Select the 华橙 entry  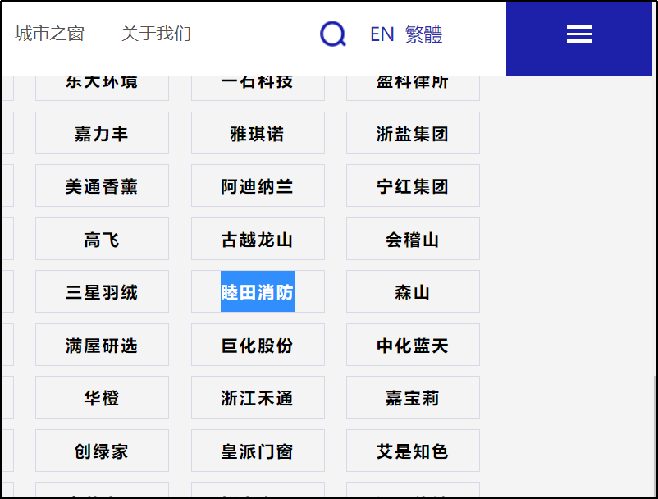click(102, 397)
